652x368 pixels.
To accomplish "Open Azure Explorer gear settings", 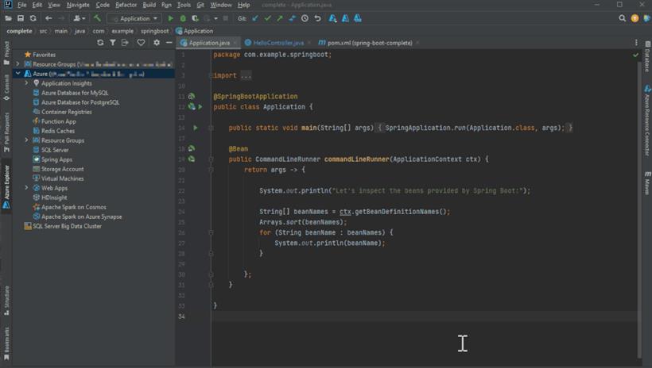I will [x=157, y=42].
